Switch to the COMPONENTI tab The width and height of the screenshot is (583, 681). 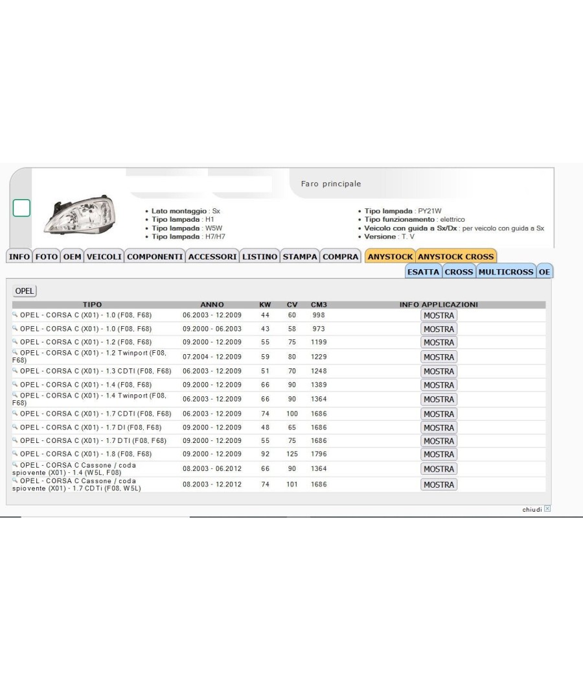pyautogui.click(x=155, y=256)
